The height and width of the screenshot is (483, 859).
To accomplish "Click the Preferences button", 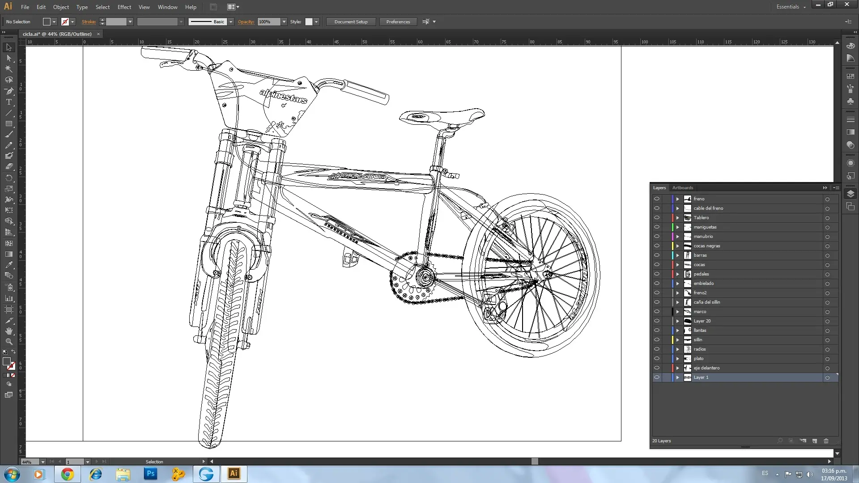I will pos(398,22).
